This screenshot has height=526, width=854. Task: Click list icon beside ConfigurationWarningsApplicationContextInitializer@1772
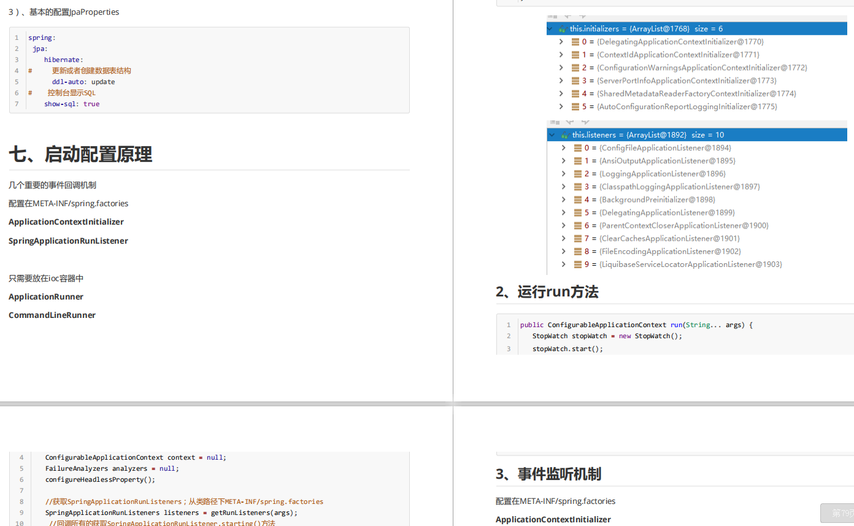click(575, 68)
